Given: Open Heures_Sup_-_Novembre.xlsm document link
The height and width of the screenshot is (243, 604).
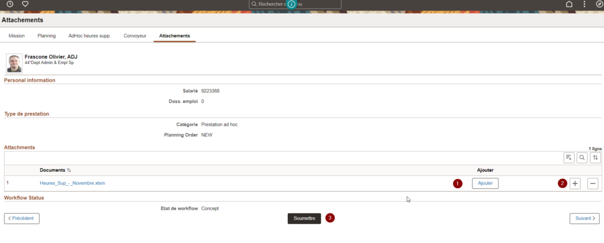Looking at the screenshot, I should coord(73,184).
